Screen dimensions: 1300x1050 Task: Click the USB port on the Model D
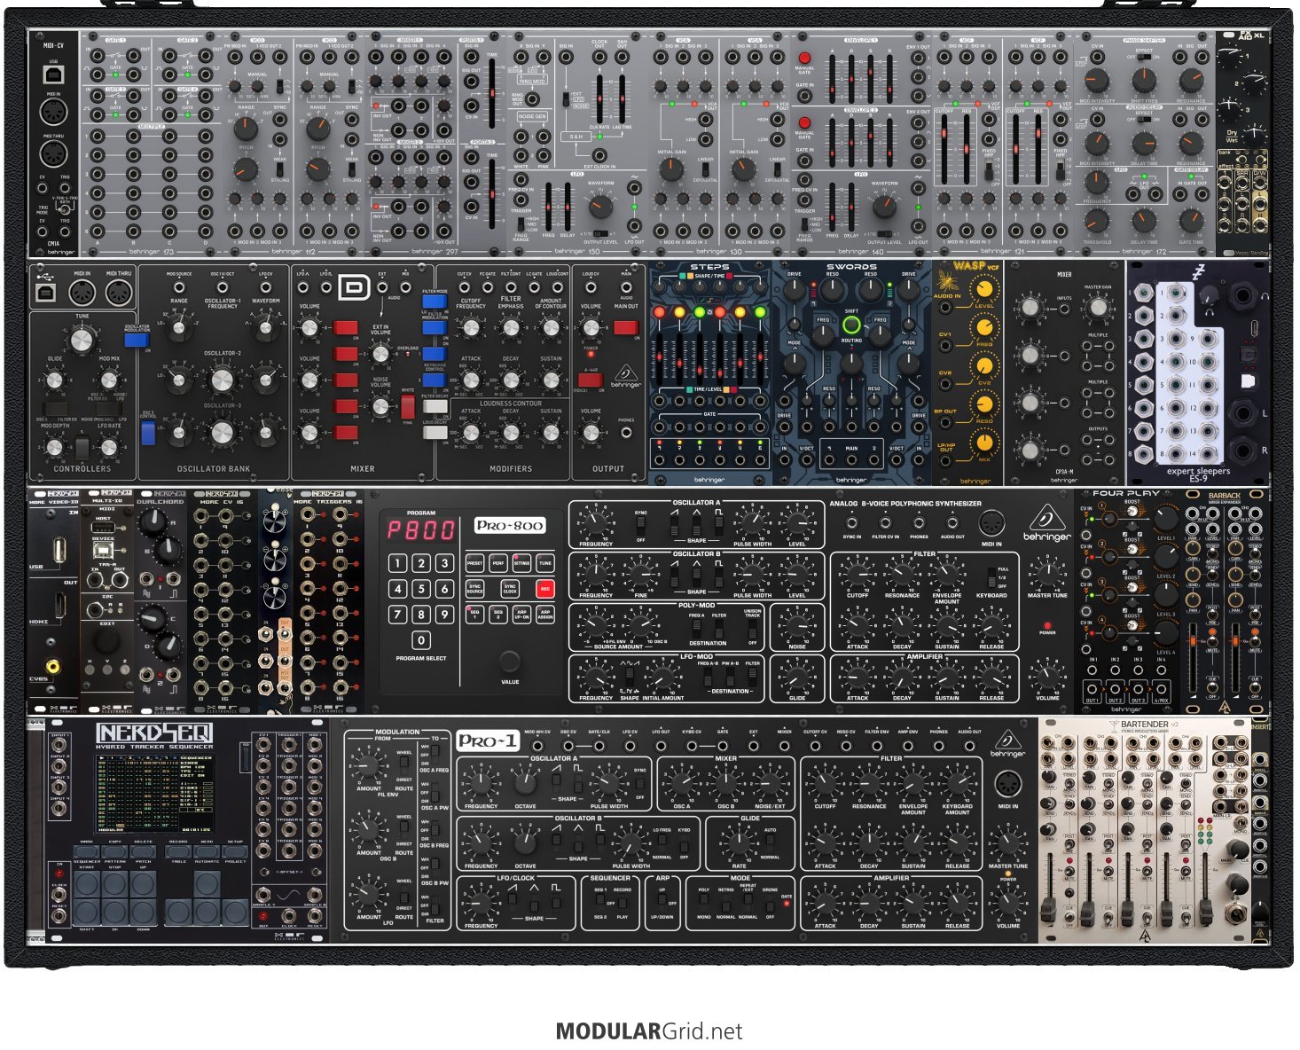point(46,294)
